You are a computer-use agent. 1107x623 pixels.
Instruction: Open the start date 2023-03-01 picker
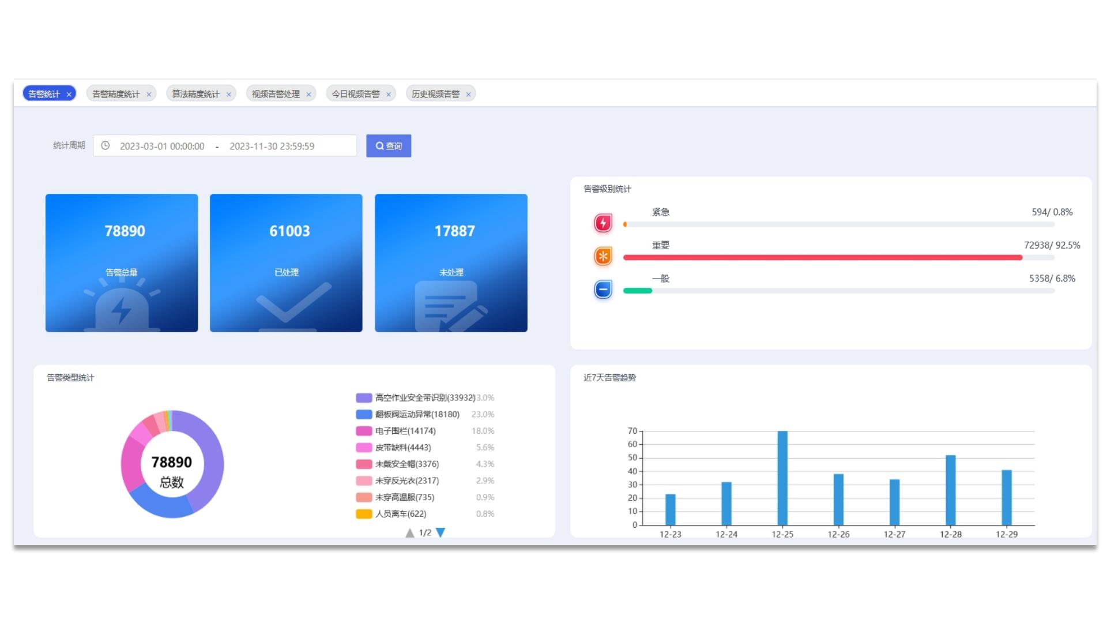(162, 147)
